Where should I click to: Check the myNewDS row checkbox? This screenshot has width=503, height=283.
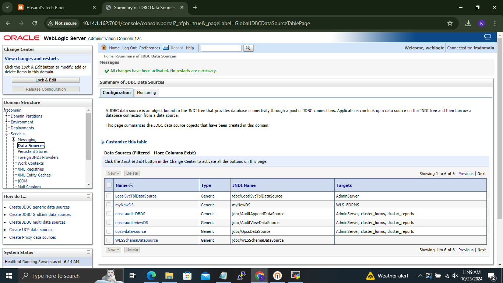(109, 205)
